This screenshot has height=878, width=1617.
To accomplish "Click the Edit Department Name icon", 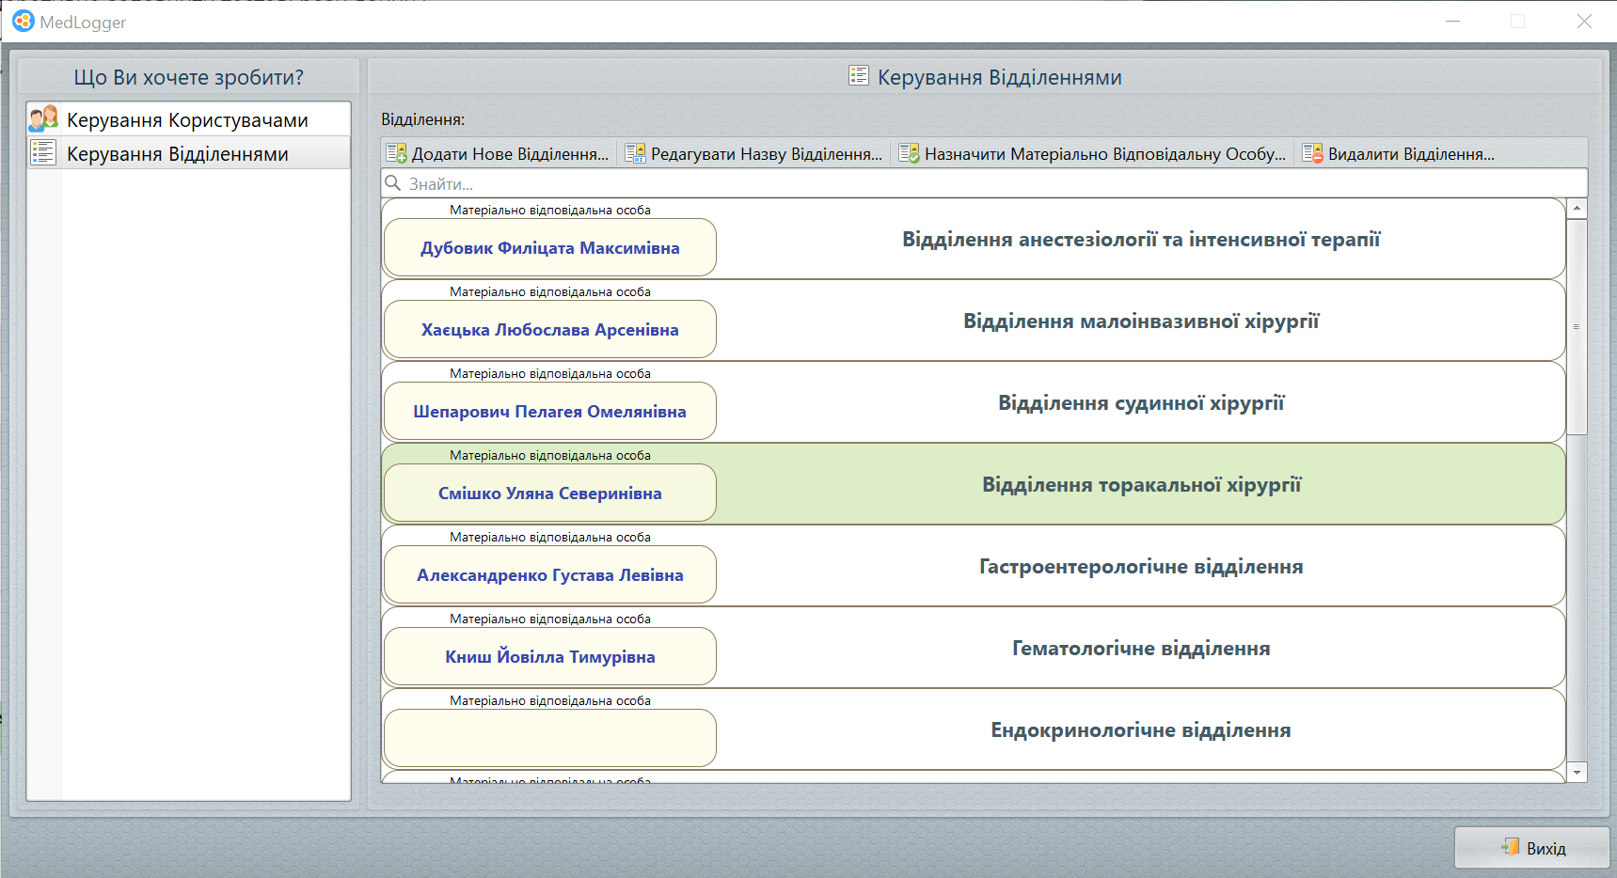I will [635, 153].
